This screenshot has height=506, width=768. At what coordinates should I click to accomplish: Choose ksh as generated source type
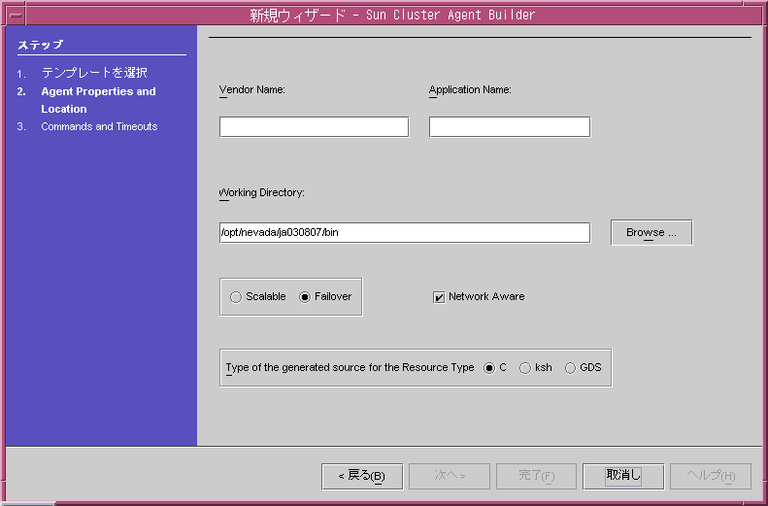click(x=535, y=368)
